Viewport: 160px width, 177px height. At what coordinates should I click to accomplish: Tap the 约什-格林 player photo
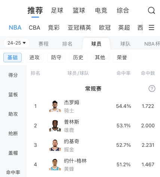(x=55, y=165)
